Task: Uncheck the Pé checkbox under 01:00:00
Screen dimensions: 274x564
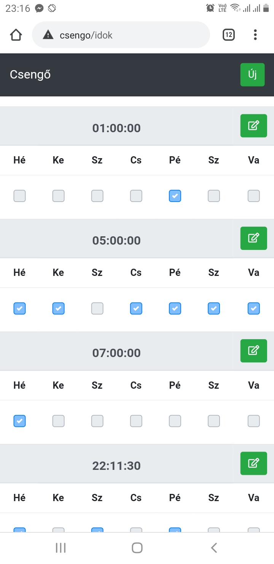Action: click(175, 196)
